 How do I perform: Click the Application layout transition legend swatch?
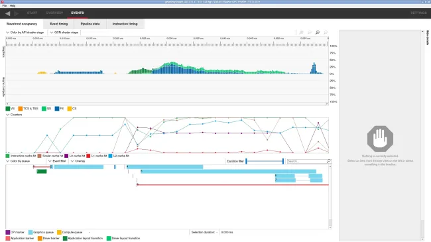[x=65, y=239]
